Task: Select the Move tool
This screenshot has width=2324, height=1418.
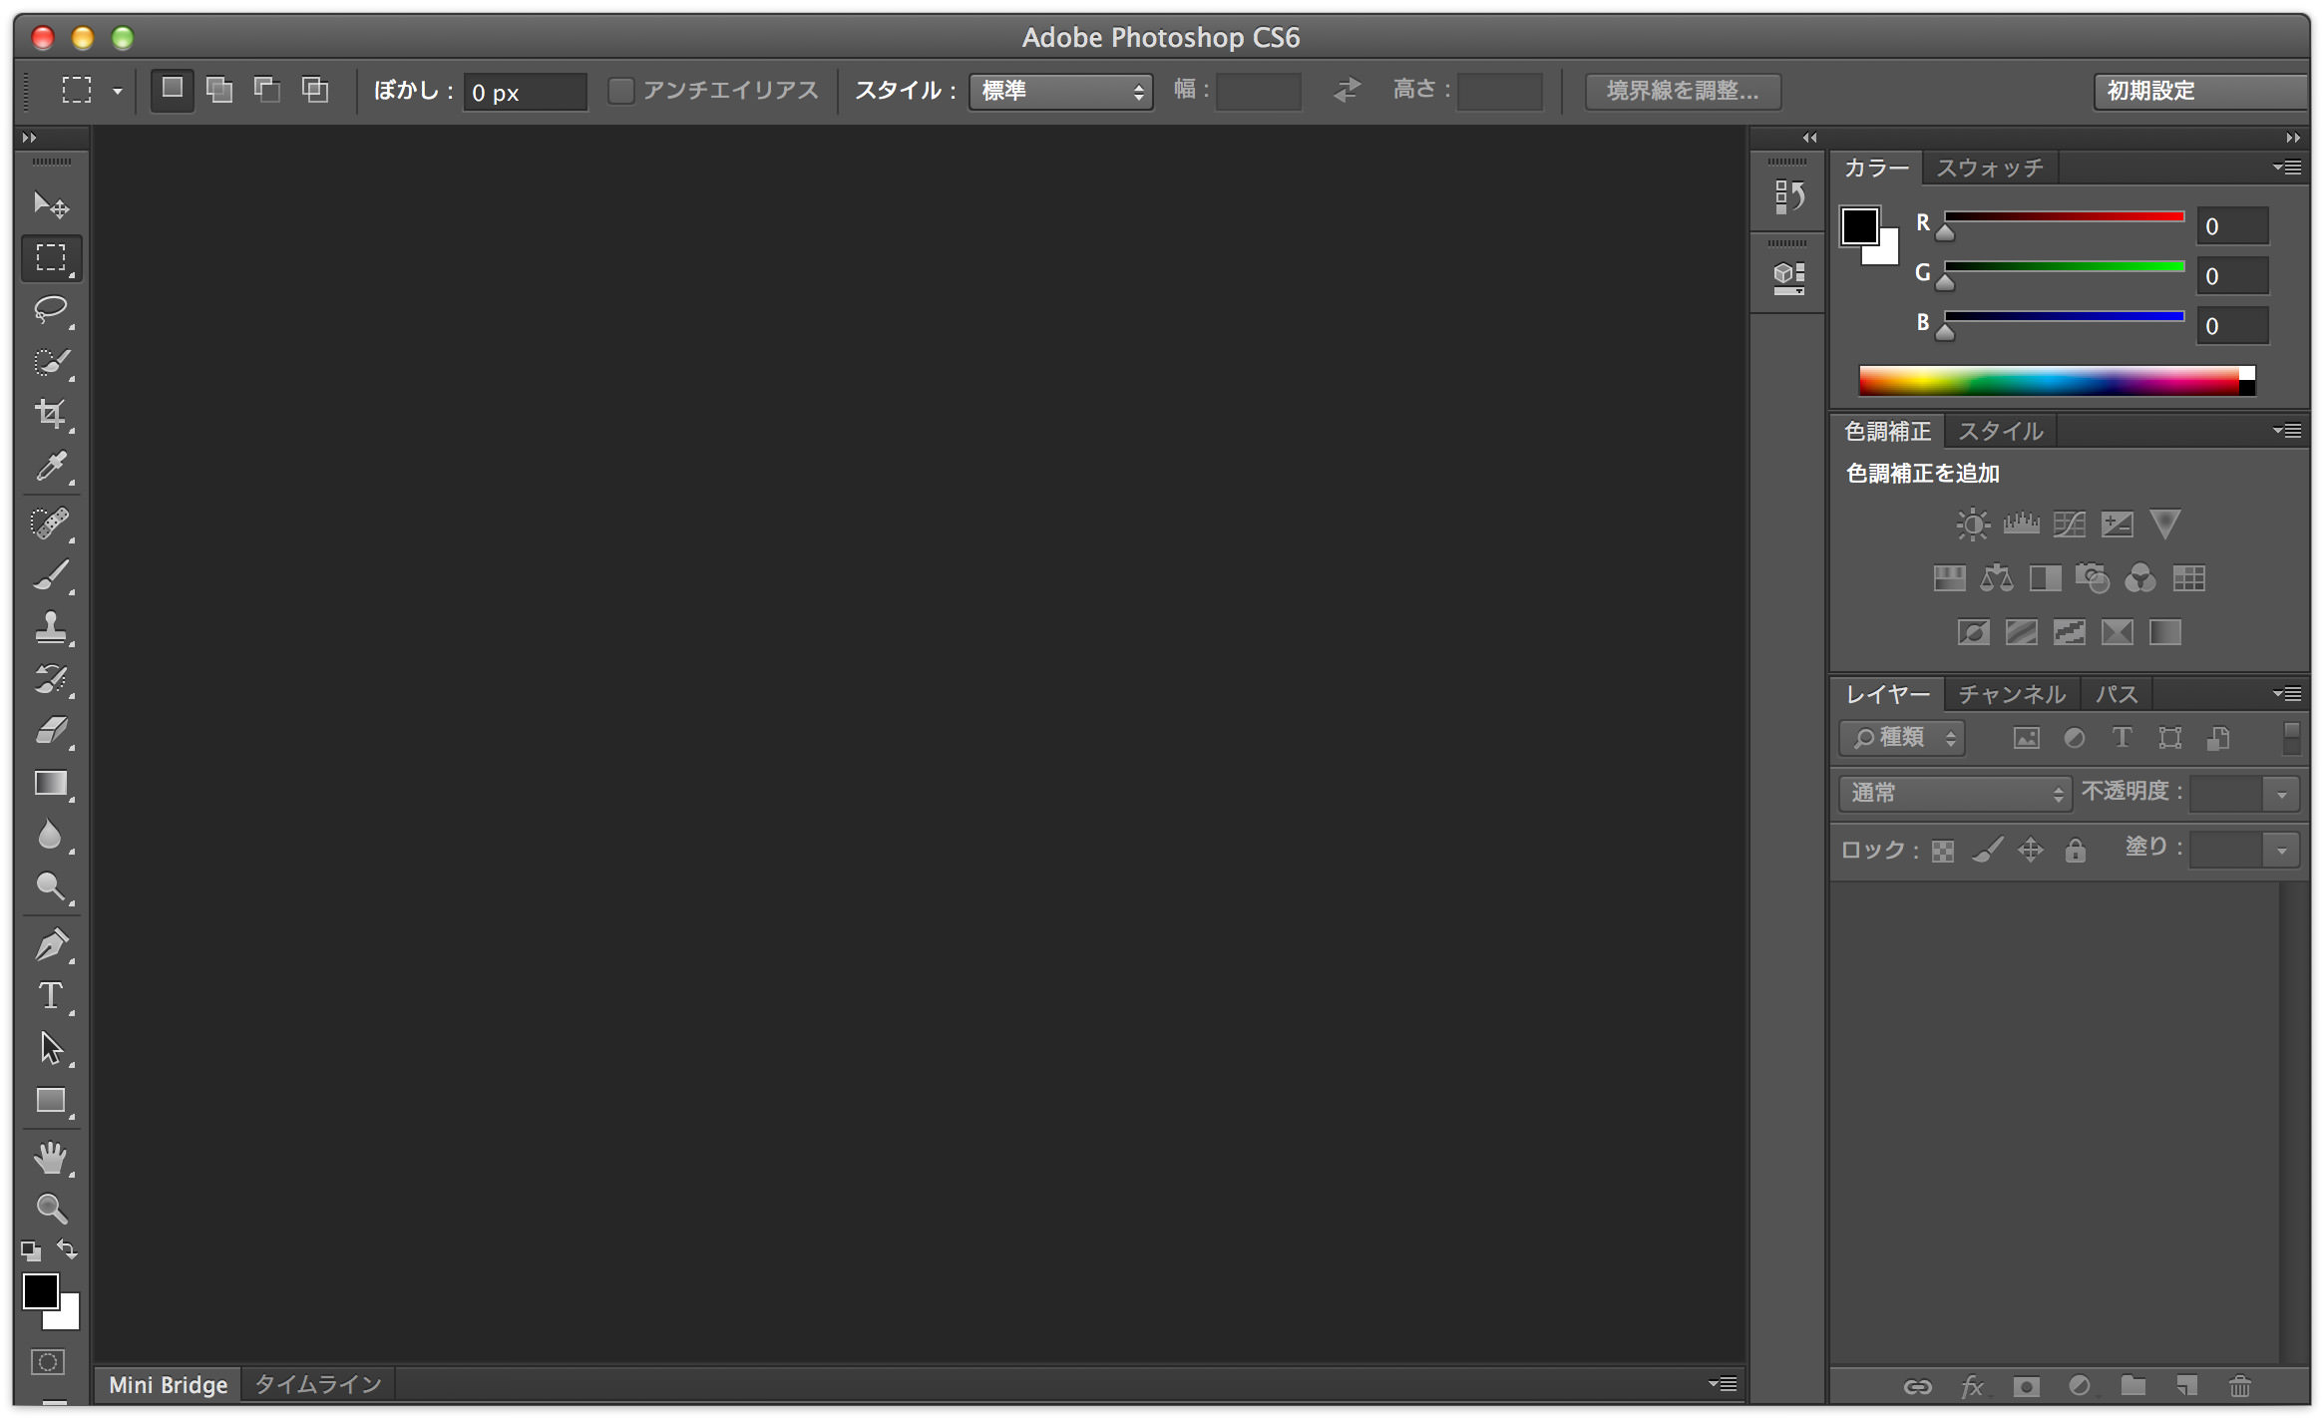Action: (x=51, y=204)
